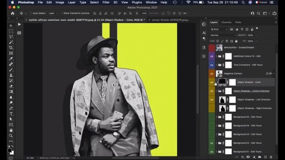Viewport: 285px width, 160px height.
Task: Show the Before/After - Enable/Disable layer
Action: (x=212, y=48)
